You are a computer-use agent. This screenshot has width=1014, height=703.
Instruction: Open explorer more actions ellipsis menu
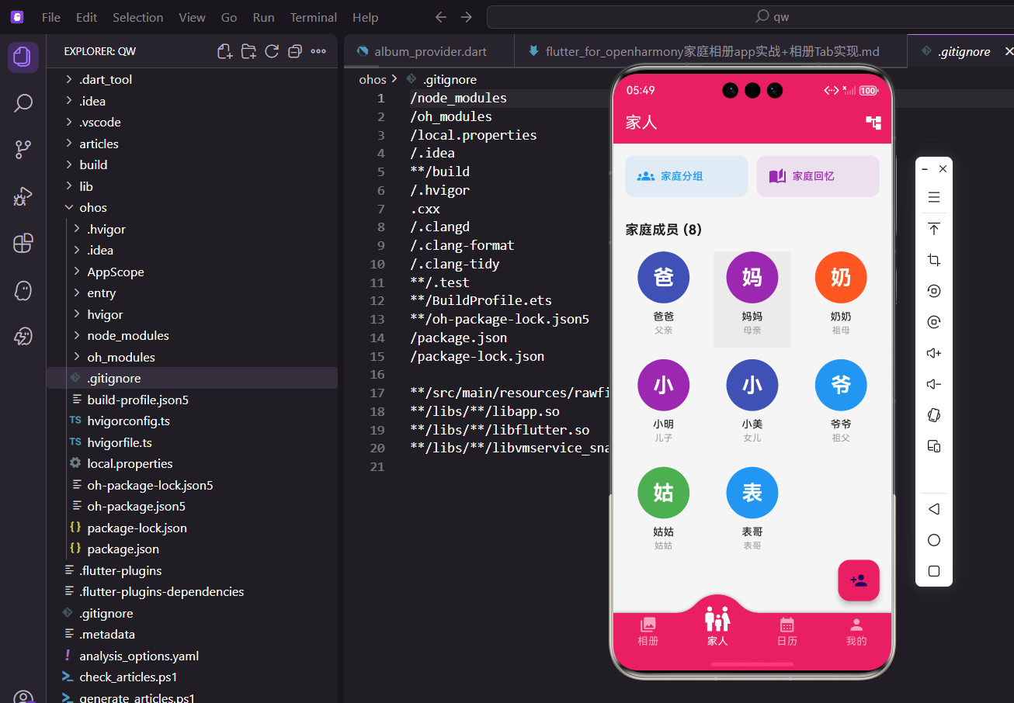pyautogui.click(x=318, y=51)
